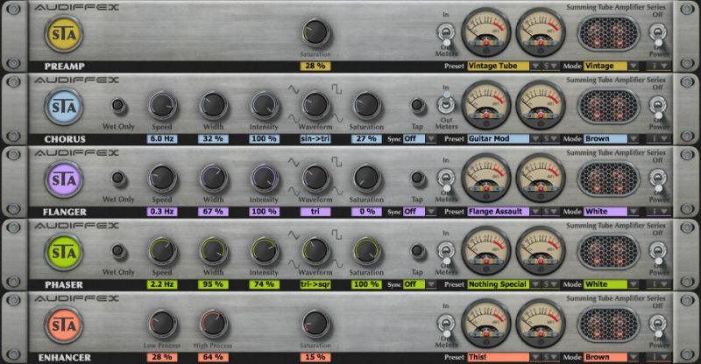Select square wave symbol on Flanger waveform
The width and height of the screenshot is (701, 364).
(x=336, y=161)
